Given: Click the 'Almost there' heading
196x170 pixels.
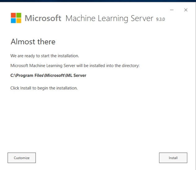Looking at the screenshot, I should pyautogui.click(x=33, y=42).
